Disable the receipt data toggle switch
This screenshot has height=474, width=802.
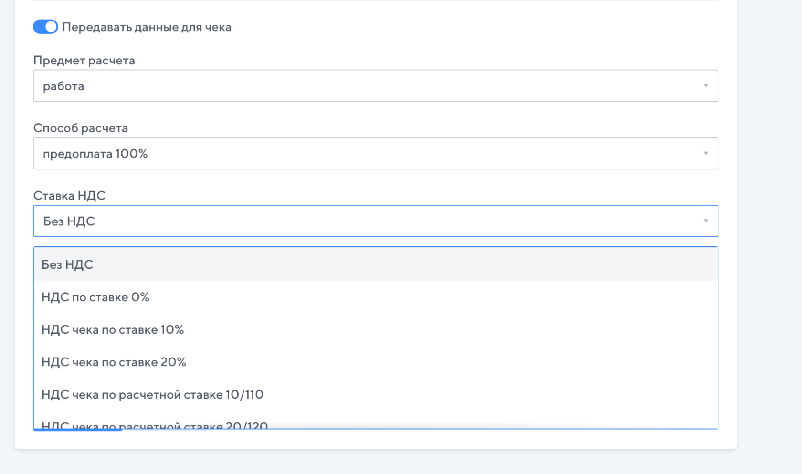coord(45,27)
